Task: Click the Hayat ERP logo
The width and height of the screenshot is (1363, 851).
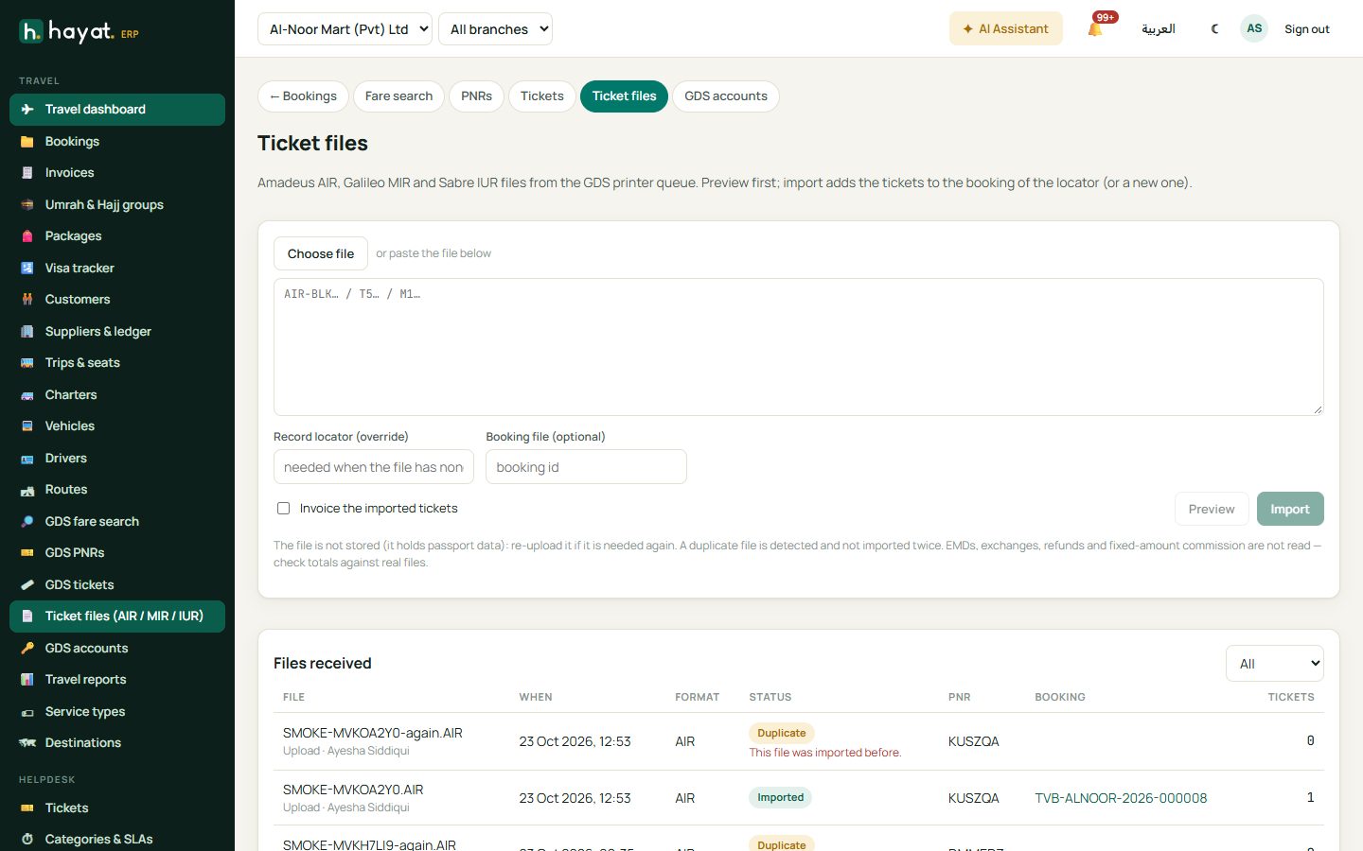Action: (x=79, y=32)
